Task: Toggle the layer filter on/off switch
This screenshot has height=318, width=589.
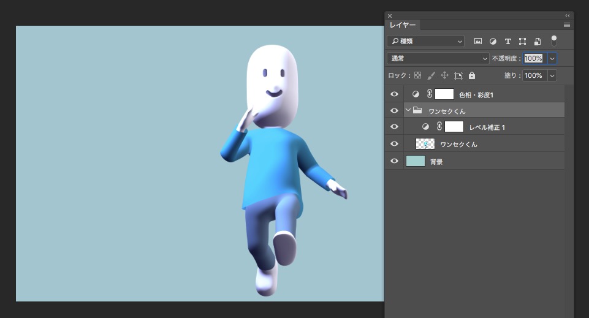Action: point(554,41)
